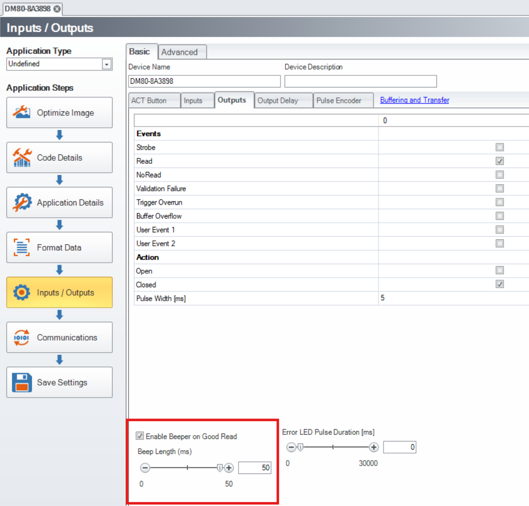The width and height of the screenshot is (529, 506).
Task: Toggle Enable Beeper on Good Read
Action: point(140,436)
